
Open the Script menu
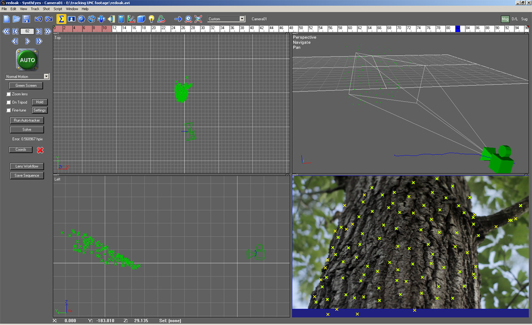pyautogui.click(x=57, y=9)
